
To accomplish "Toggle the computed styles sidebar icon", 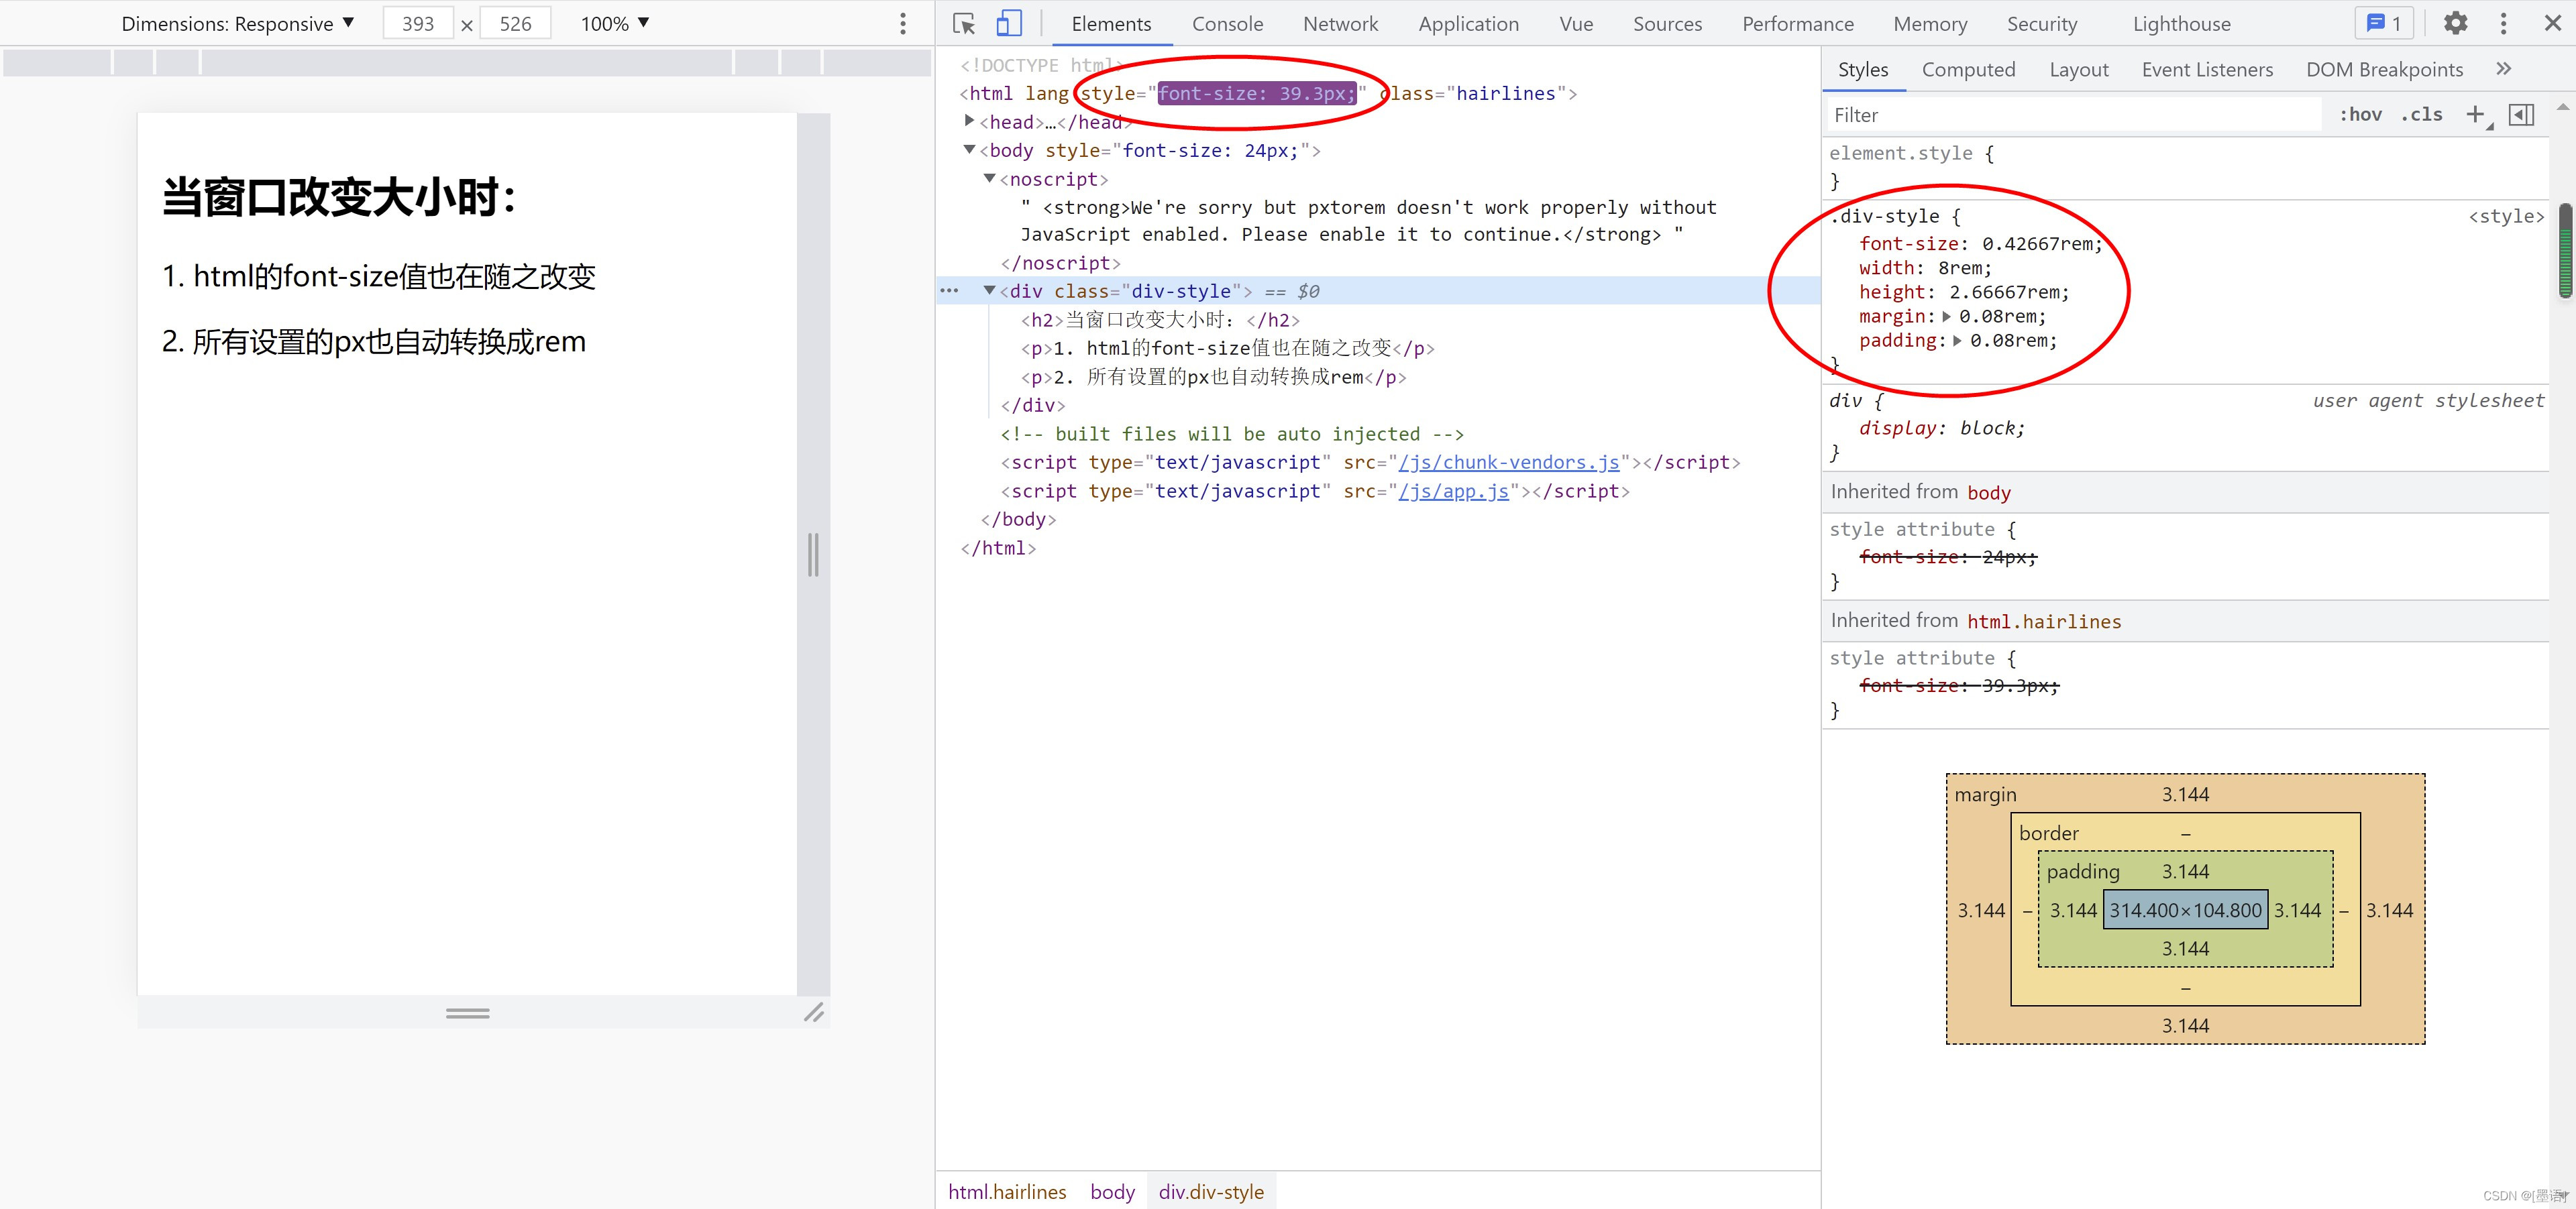I will tap(2522, 115).
